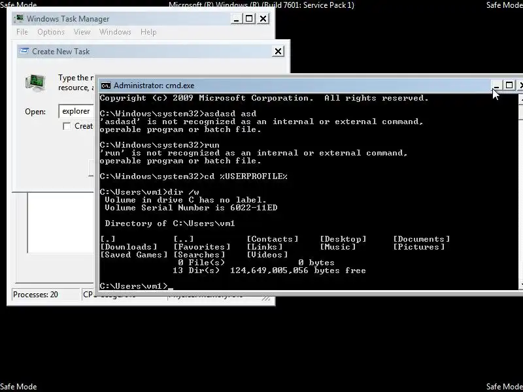The width and height of the screenshot is (523, 392).
Task: Minimize the Windows Task Manager window
Action: (236, 19)
